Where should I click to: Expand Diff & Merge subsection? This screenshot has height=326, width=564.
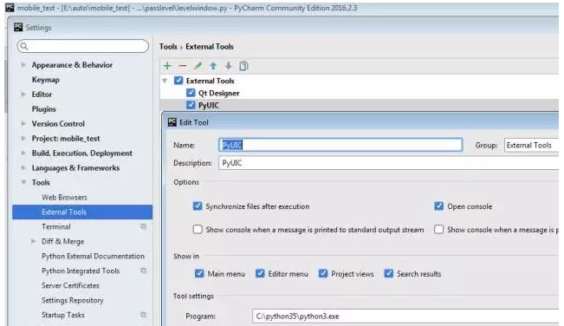(34, 241)
